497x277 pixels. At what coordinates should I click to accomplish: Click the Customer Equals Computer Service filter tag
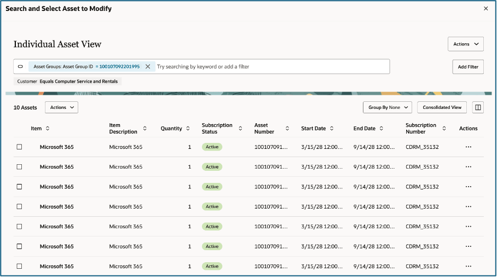pyautogui.click(x=67, y=82)
